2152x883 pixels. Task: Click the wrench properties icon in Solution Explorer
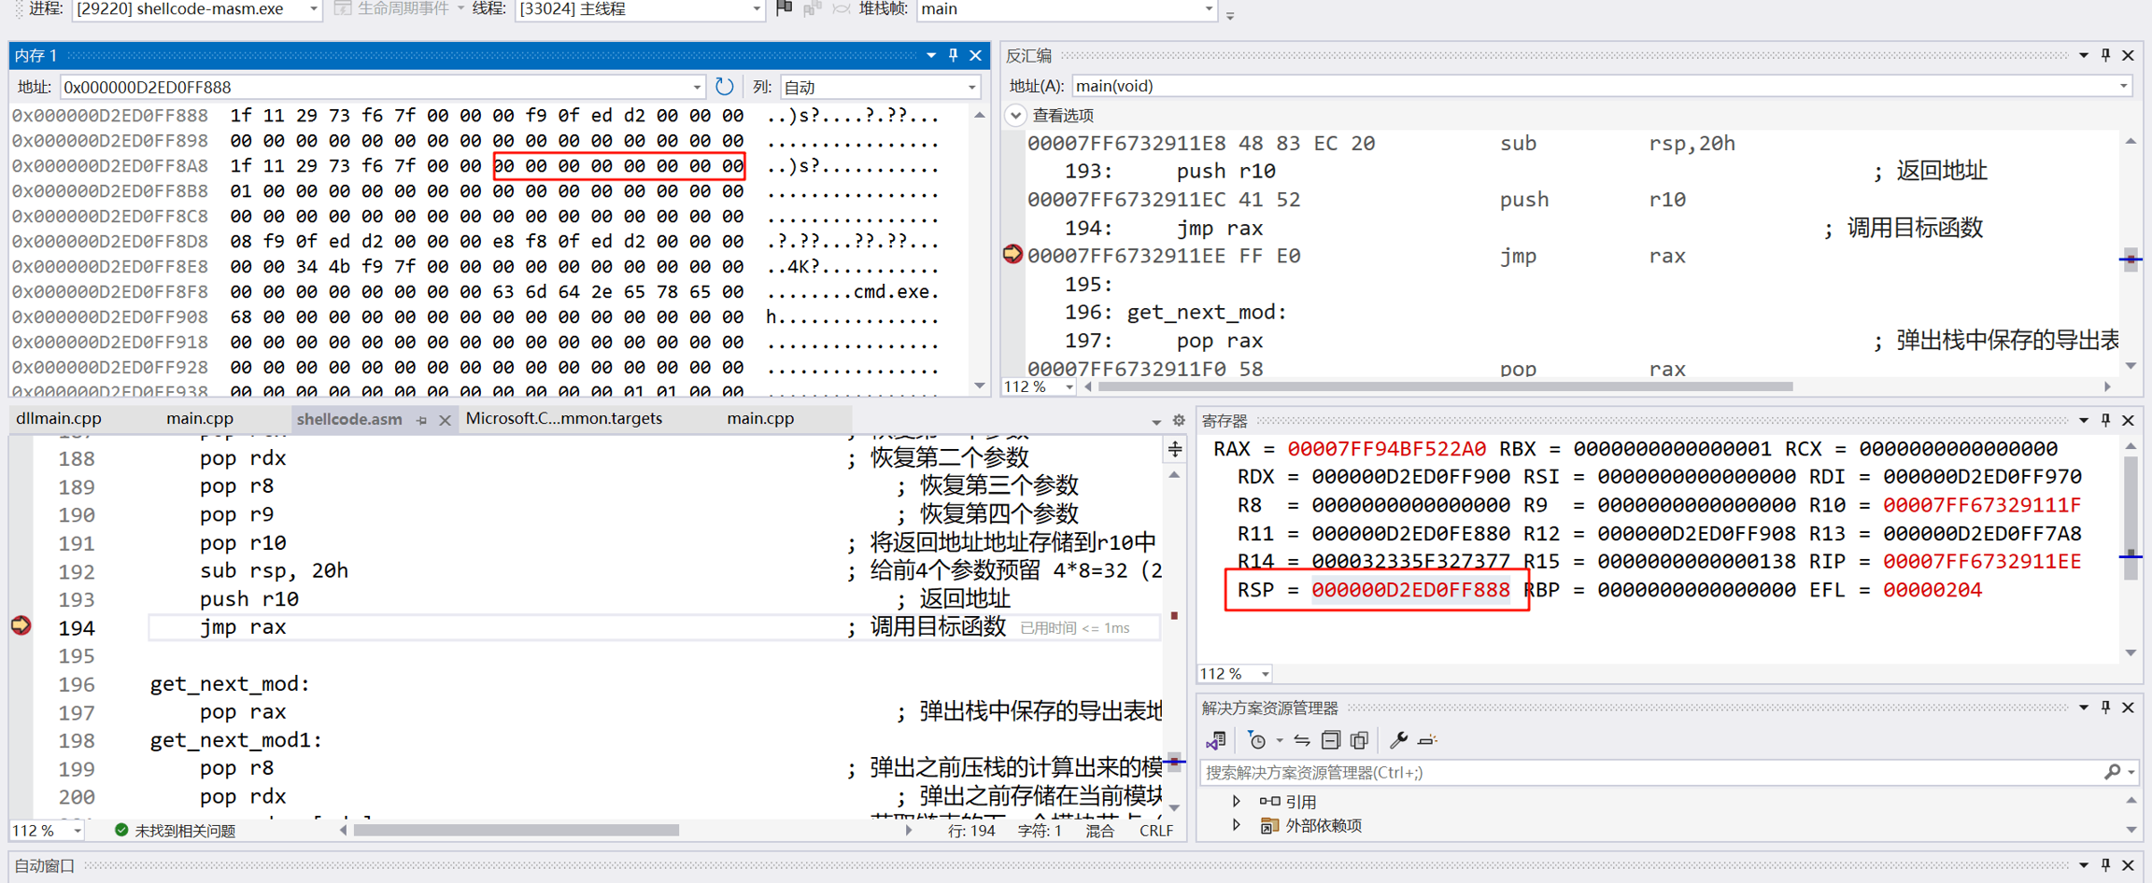tap(1397, 740)
